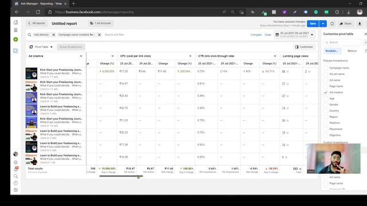Click the export download icon

click(x=360, y=23)
